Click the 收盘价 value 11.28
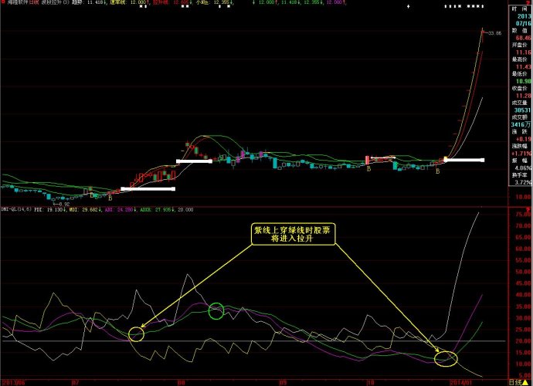 523,96
